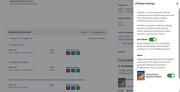180x92 pixels.
Task: Click the Add assignment button
Action: (x=98, y=32)
